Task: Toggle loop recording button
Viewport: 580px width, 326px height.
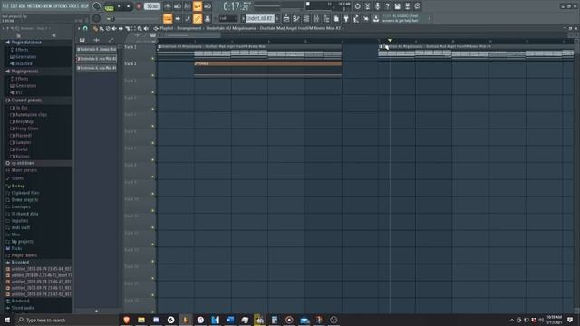Action: [x=208, y=6]
